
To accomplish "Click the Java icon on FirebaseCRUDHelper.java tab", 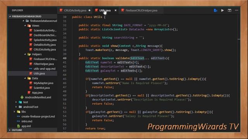I will [x=122, y=10].
